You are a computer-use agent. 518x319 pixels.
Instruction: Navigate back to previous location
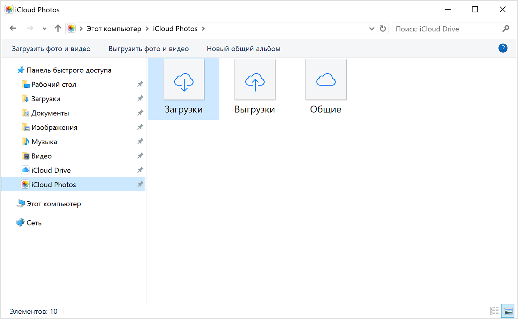click(13, 29)
